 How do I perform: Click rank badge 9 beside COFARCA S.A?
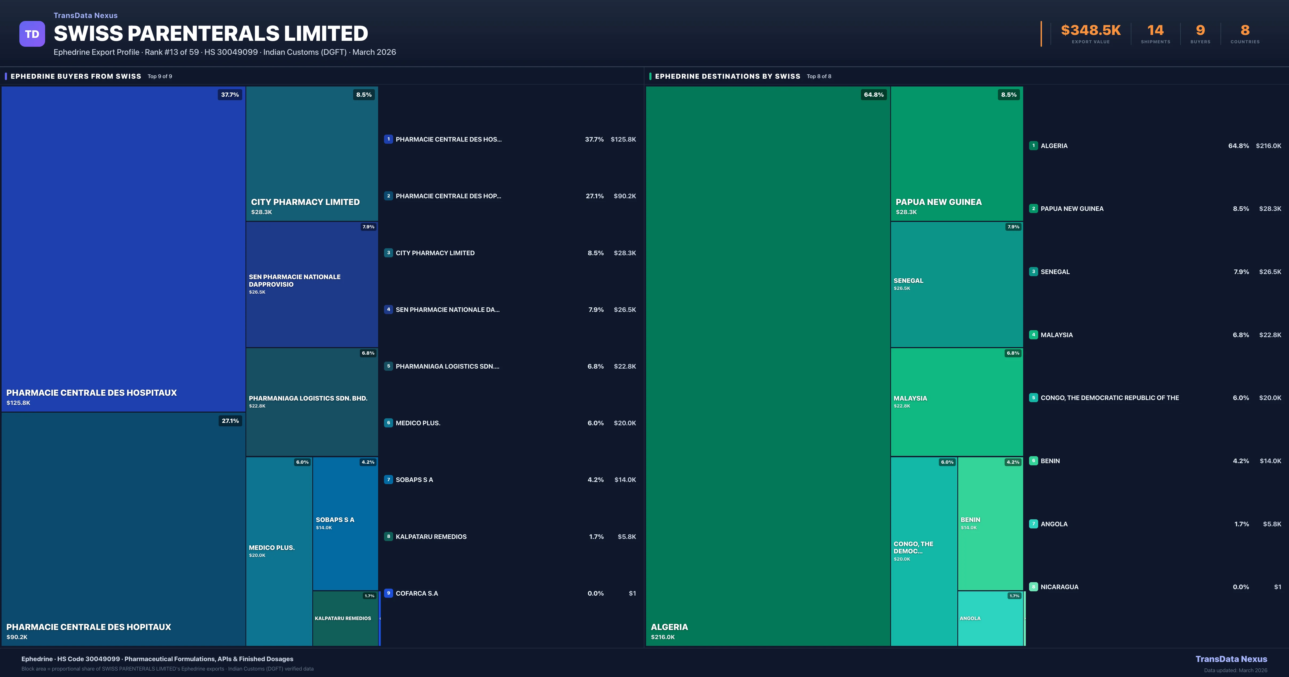point(388,593)
